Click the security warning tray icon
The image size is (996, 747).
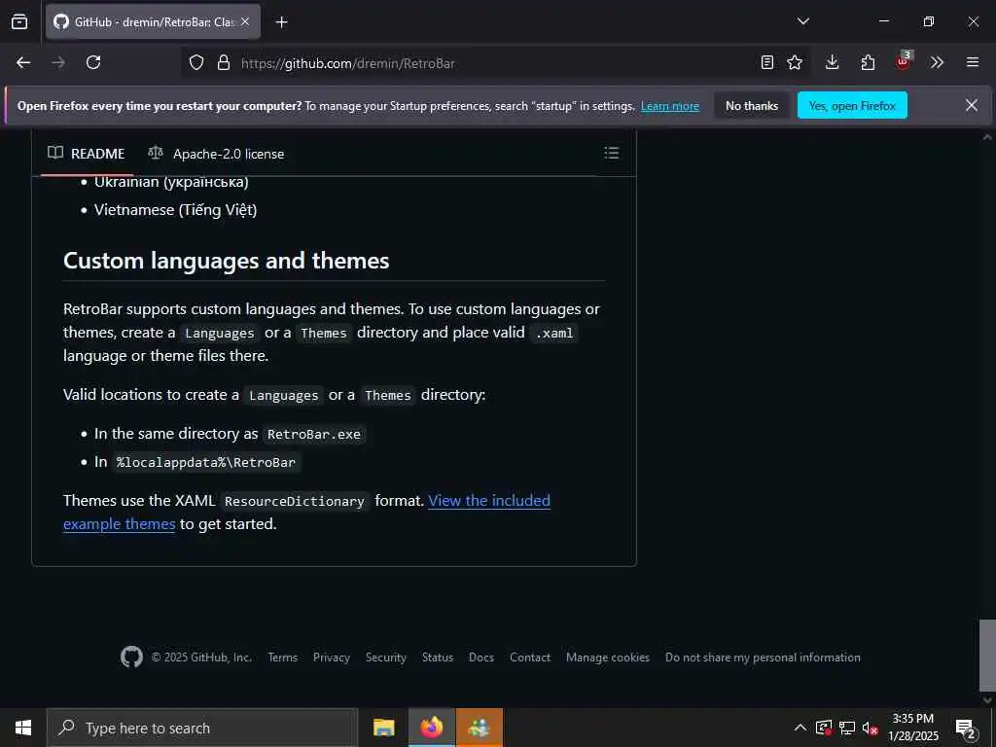823,728
